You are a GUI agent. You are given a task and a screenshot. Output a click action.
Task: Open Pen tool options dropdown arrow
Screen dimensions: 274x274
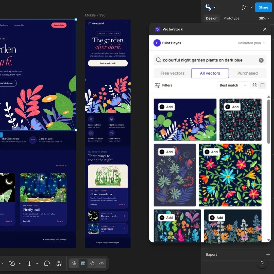[x=20, y=263]
